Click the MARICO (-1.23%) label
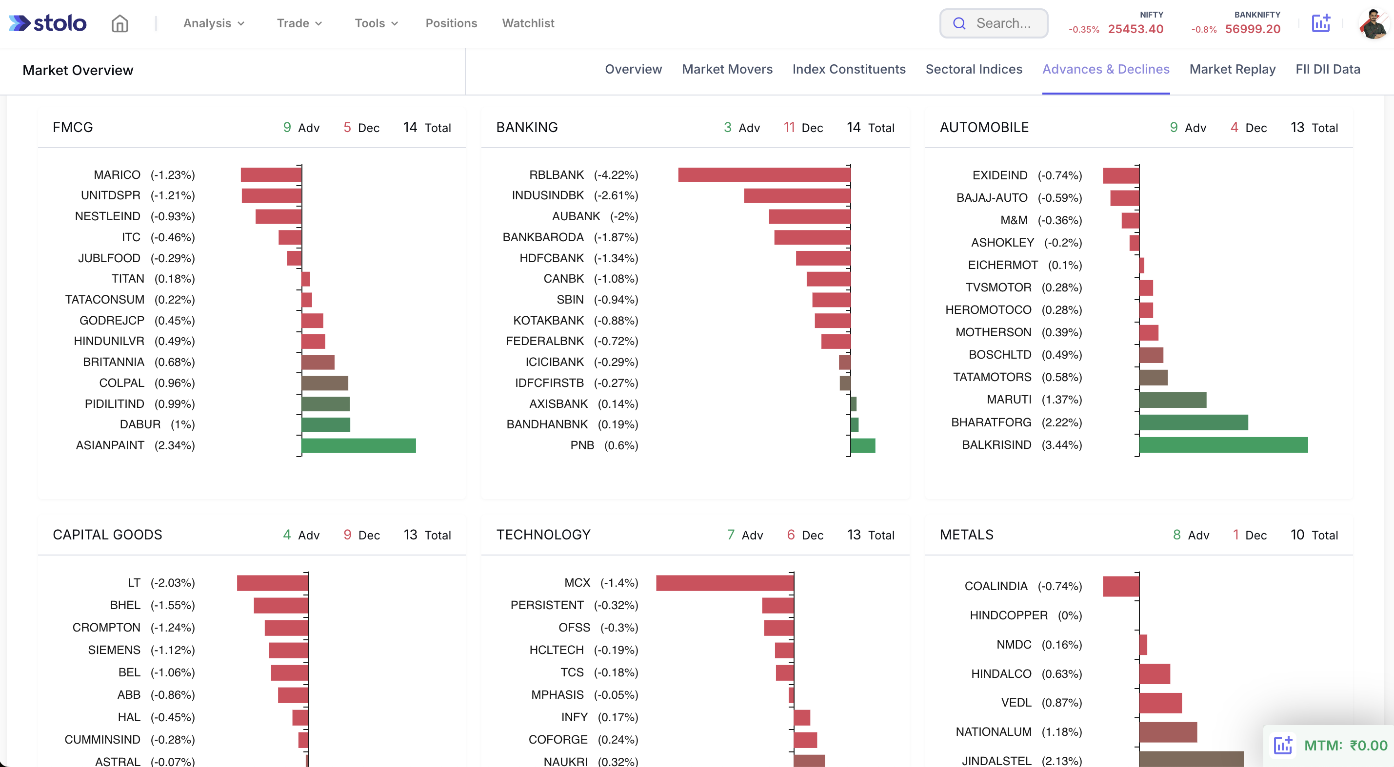Viewport: 1394px width, 767px height. tap(144, 175)
